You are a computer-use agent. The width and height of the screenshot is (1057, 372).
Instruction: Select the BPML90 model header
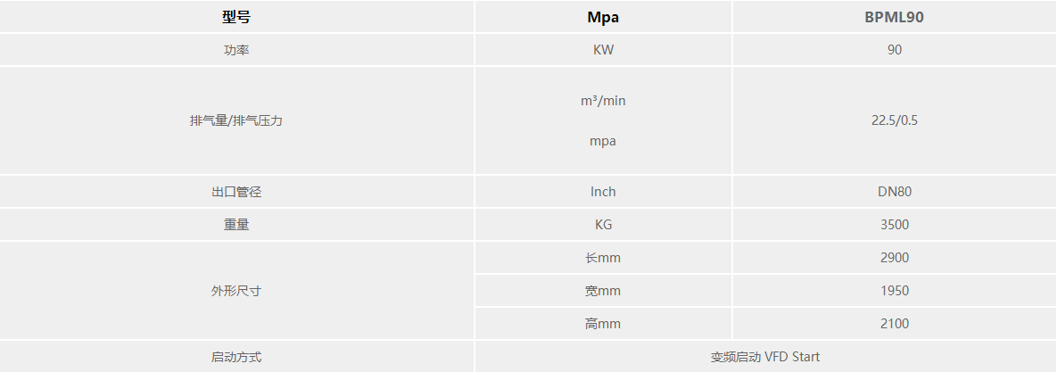(894, 17)
